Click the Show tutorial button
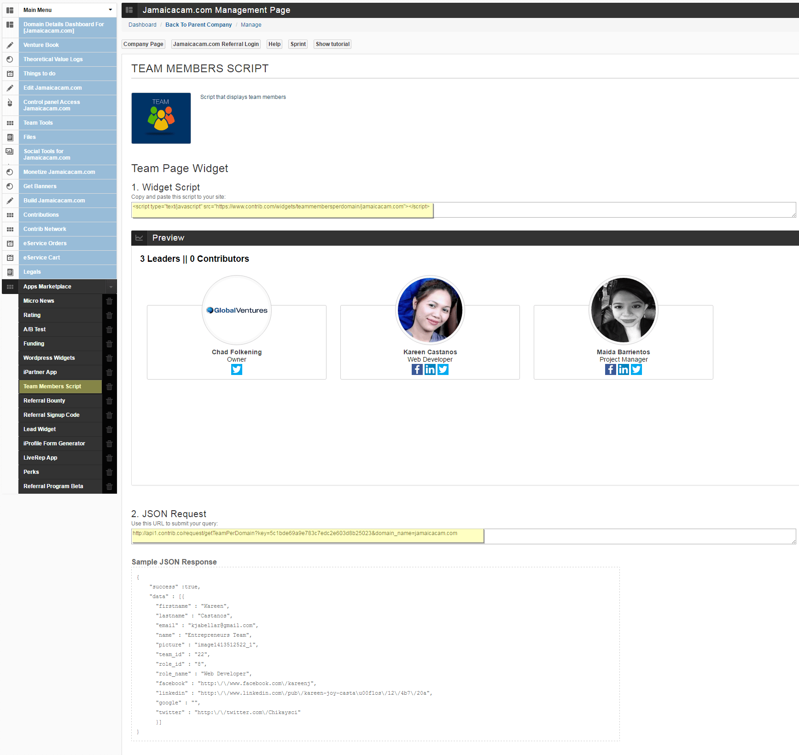799x755 pixels. (x=332, y=44)
